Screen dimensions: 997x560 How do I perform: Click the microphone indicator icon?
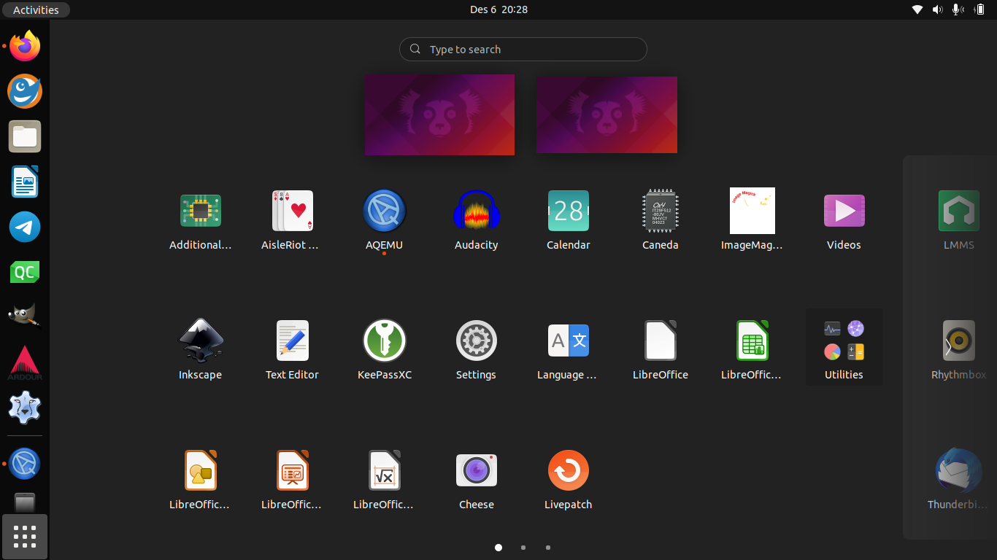pyautogui.click(x=958, y=9)
